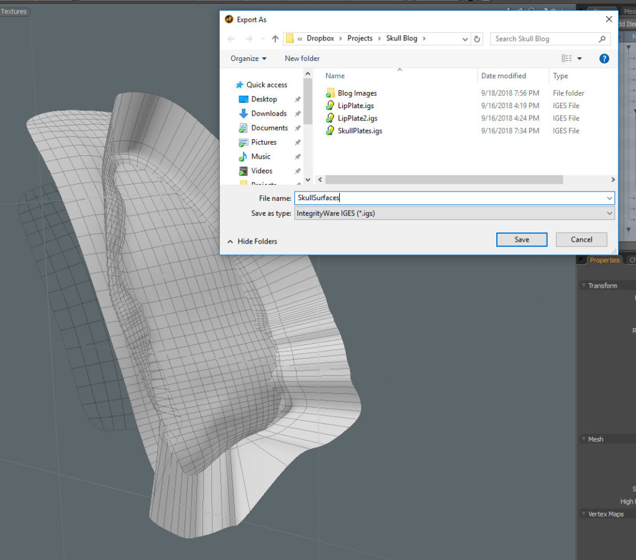Expand the address path dropdown arrow
The height and width of the screenshot is (560, 636).
point(465,39)
